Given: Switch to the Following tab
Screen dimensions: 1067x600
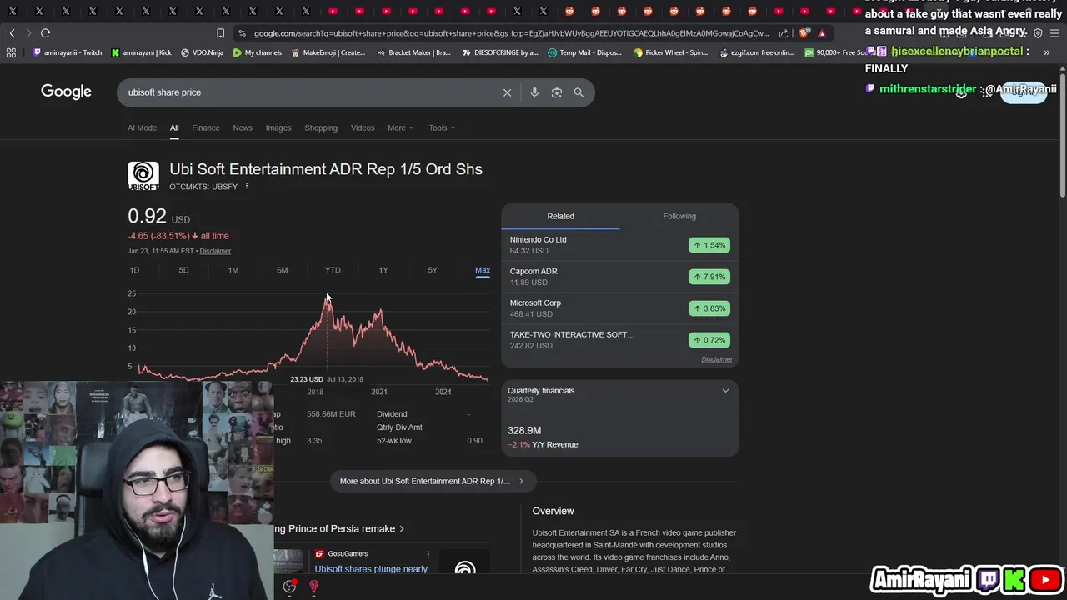Looking at the screenshot, I should coord(679,216).
